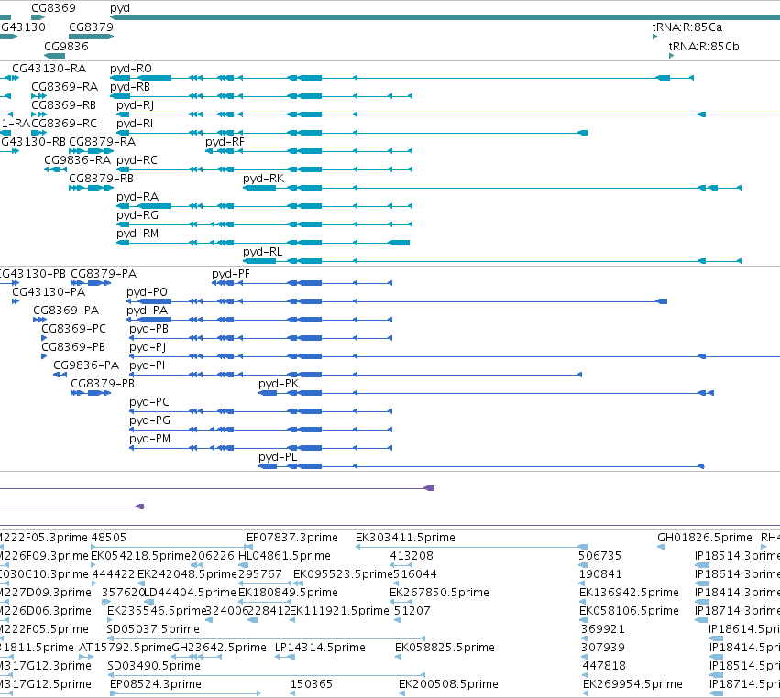Select the pyd-PG protein label

[149, 420]
